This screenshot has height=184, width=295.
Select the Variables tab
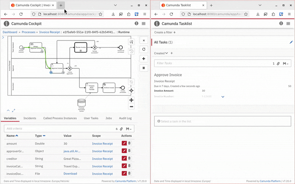click(10, 118)
